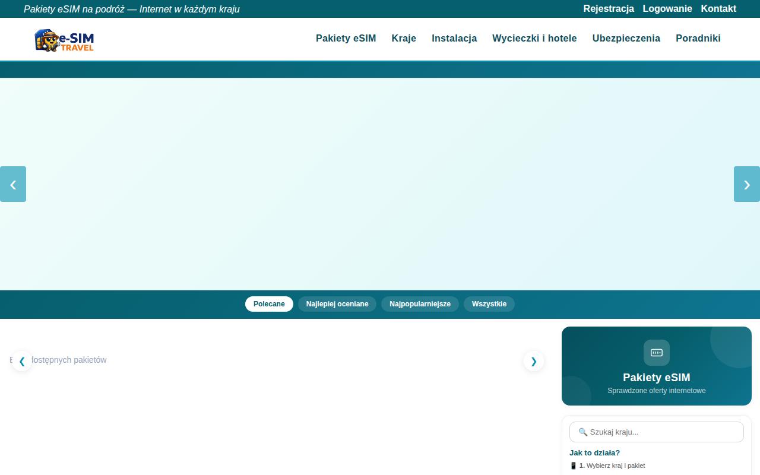Open the Kraje navigation menu

(x=404, y=38)
